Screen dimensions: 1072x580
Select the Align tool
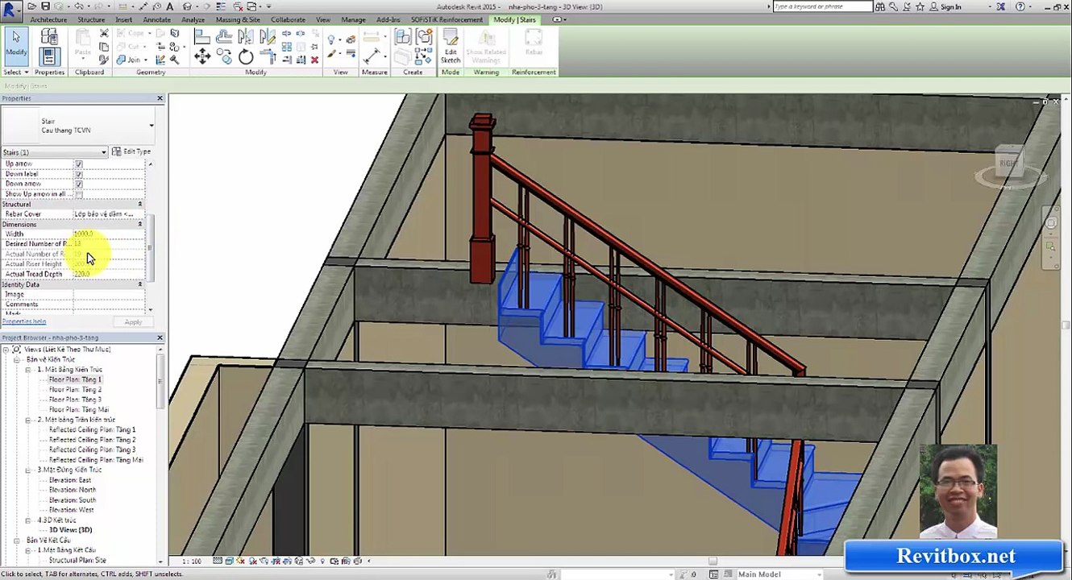tap(202, 36)
